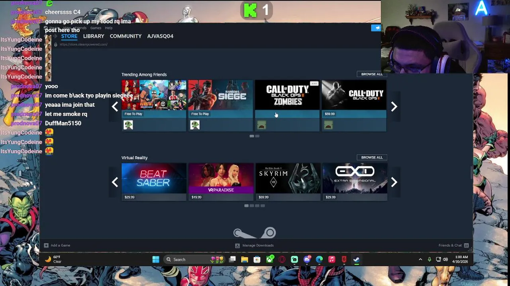The image size is (510, 286).
Task: Select the second Virtual Reality carousel page dot
Action: pos(252,206)
